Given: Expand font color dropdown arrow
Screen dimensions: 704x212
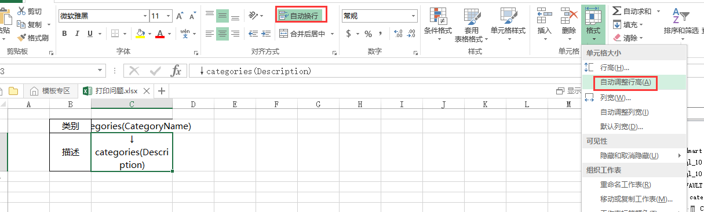Looking at the screenshot, I should click(170, 34).
